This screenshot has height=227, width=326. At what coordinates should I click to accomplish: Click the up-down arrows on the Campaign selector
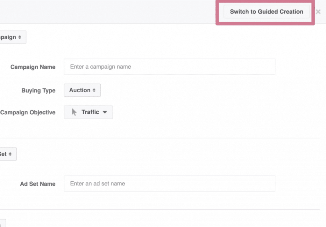pos(20,37)
